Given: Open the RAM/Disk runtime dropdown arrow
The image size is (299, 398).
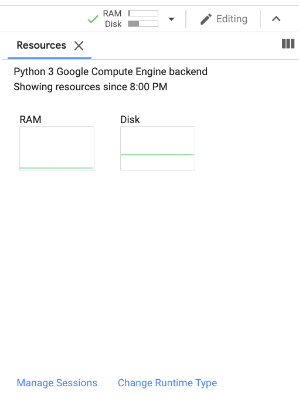Looking at the screenshot, I should (172, 19).
